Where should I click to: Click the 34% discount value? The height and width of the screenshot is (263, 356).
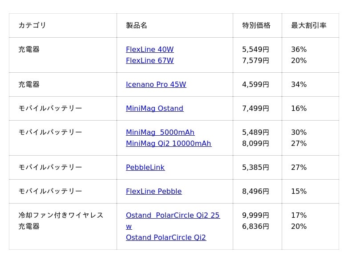[x=299, y=85]
